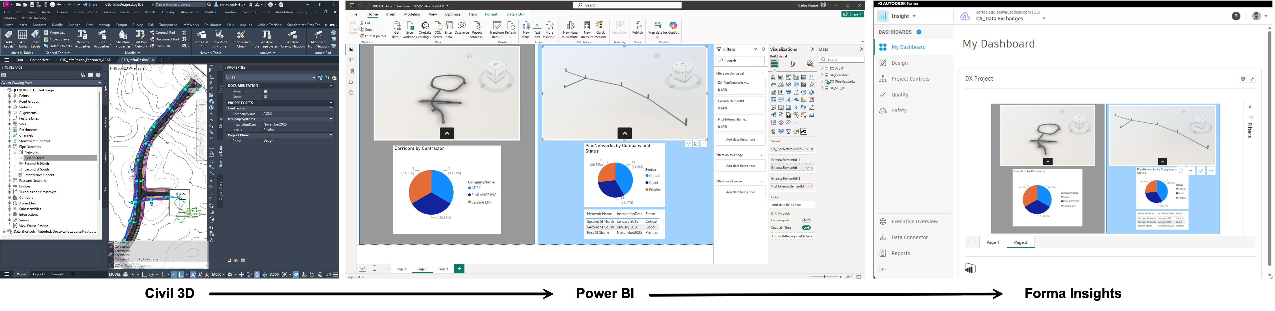Viewport: 1275px width, 311px height.
Task: Expand Alignments node in Toolspace tree
Action: click(9, 113)
